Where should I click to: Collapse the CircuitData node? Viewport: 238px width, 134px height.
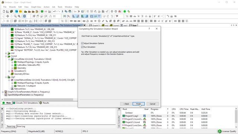[9, 59]
